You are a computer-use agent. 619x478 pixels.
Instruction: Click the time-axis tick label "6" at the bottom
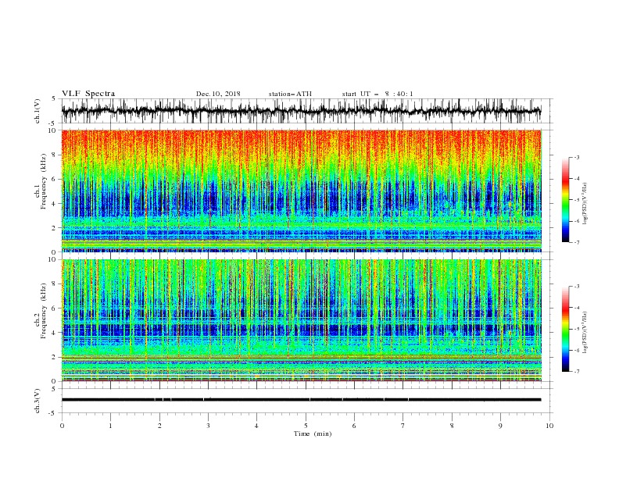[x=354, y=426]
